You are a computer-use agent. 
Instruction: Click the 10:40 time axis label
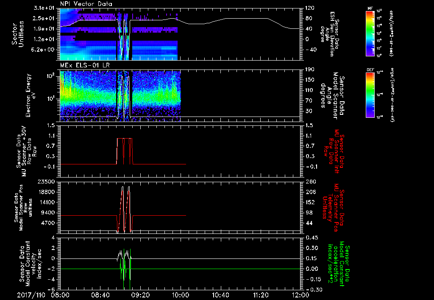coord(220,295)
